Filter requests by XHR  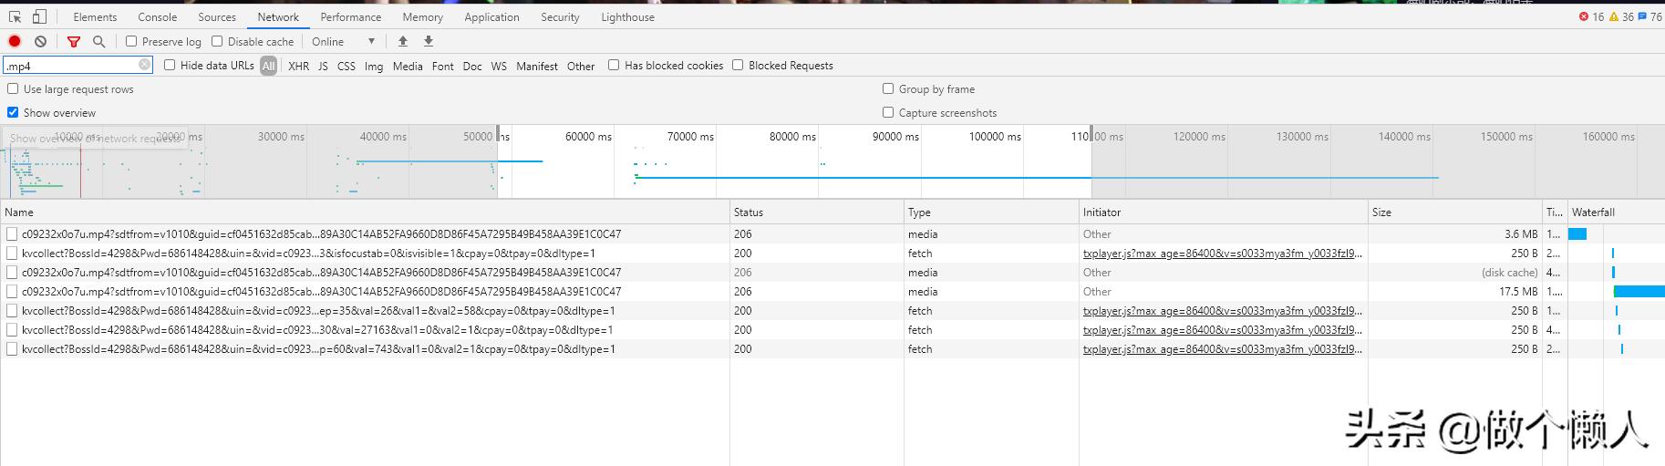tap(298, 66)
